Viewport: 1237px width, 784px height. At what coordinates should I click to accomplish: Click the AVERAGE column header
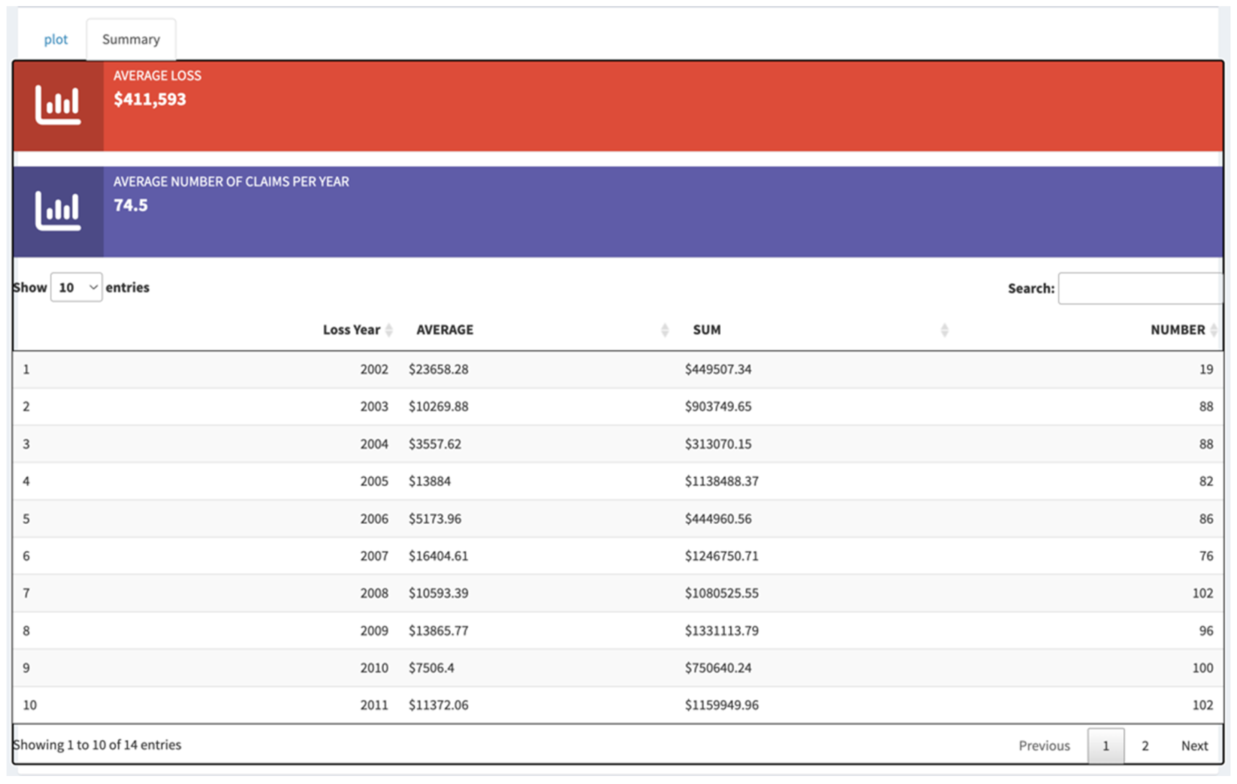point(445,330)
